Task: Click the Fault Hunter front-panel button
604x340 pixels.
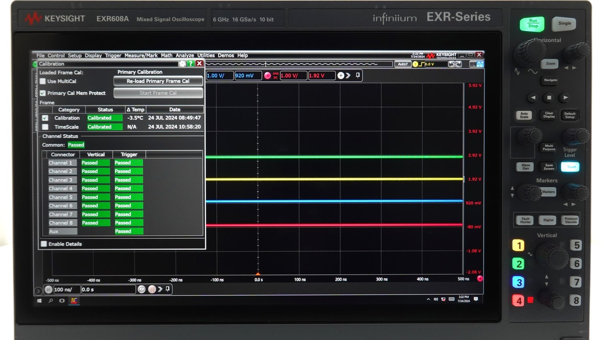Action: click(525, 220)
